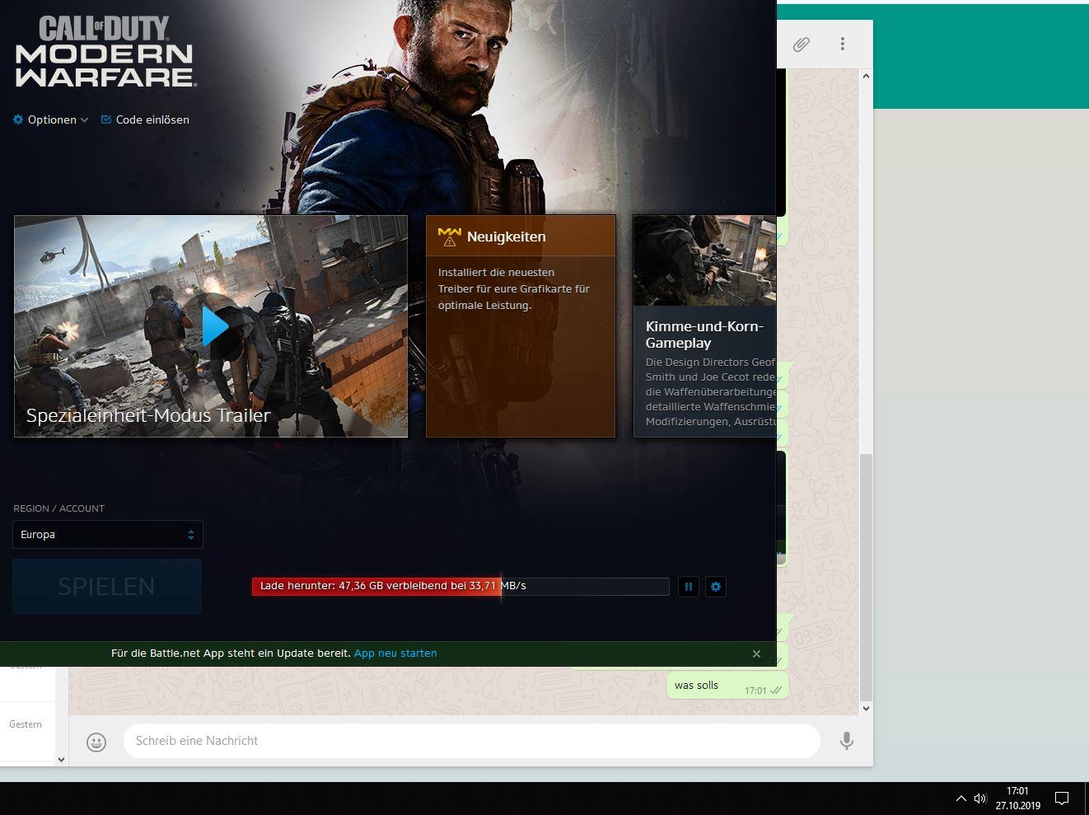Open download settings gear
This screenshot has height=815, width=1089.
click(716, 587)
